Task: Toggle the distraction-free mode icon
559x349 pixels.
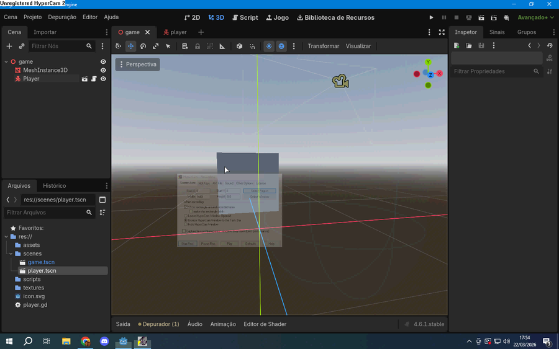Action: coord(442,32)
